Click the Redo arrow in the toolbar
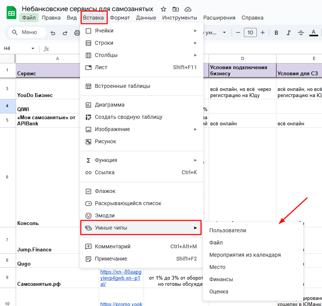 coord(65,33)
